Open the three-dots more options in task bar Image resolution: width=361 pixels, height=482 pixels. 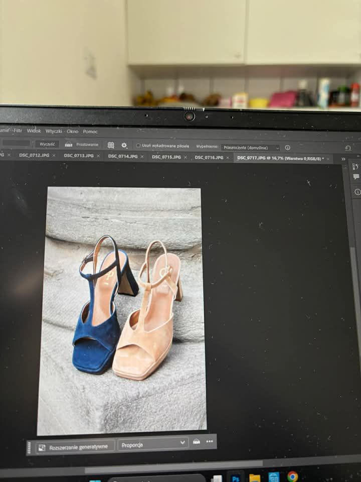[210, 441]
